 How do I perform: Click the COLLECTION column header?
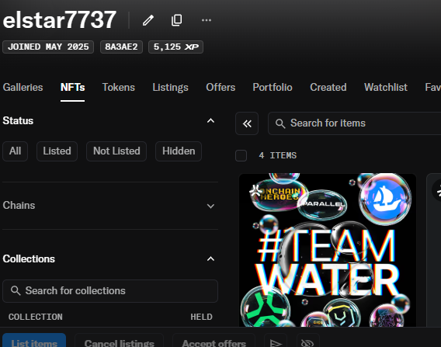click(36, 317)
